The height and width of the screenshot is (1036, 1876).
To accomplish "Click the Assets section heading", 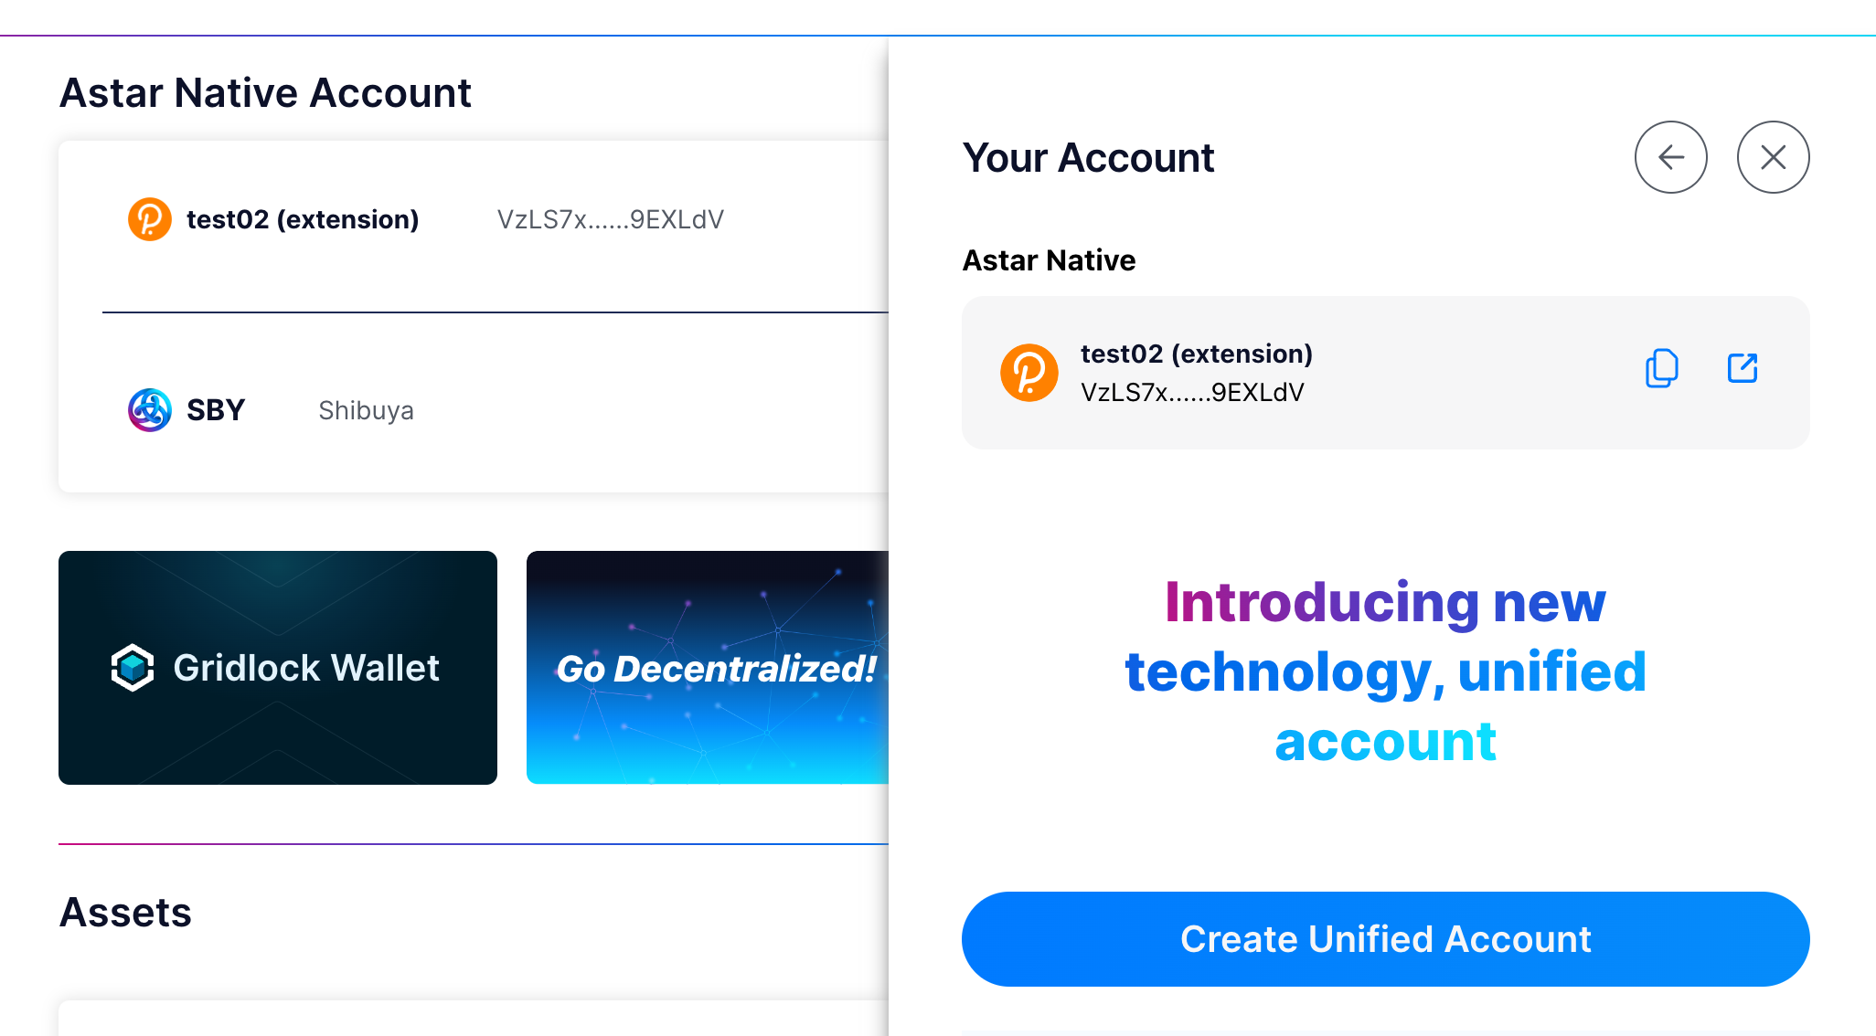I will [x=126, y=913].
